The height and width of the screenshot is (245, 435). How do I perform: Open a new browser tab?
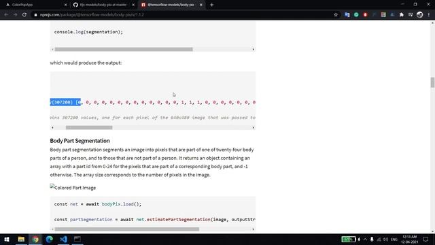[211, 5]
